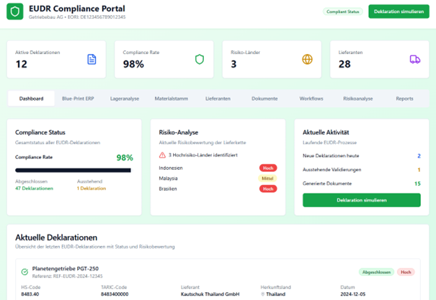Screen dimensions: 436x300
Task: Click the Abgeschlossen status badge on PGT-250
Action: point(376,272)
